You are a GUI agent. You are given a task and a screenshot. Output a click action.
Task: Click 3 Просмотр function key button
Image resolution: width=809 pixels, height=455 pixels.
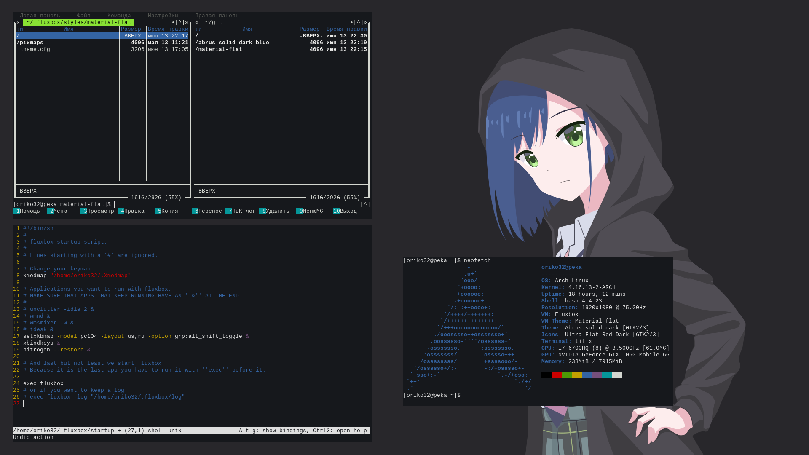coord(97,211)
